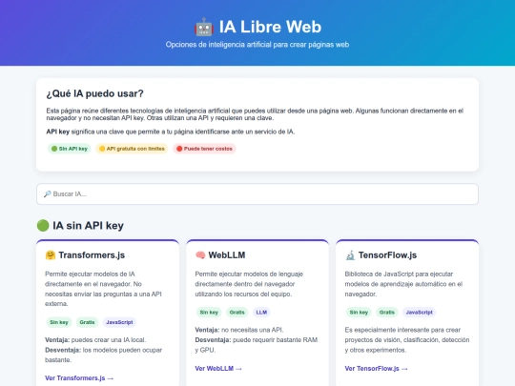Click the IA sin API key section heading

tap(88, 226)
